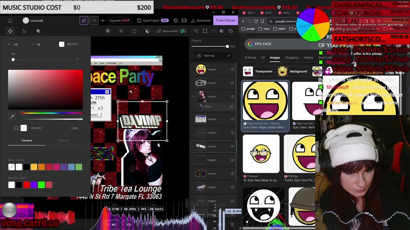Adjust the Blur slider handle
Viewport: 410px width, 230px height.
coord(13,60)
